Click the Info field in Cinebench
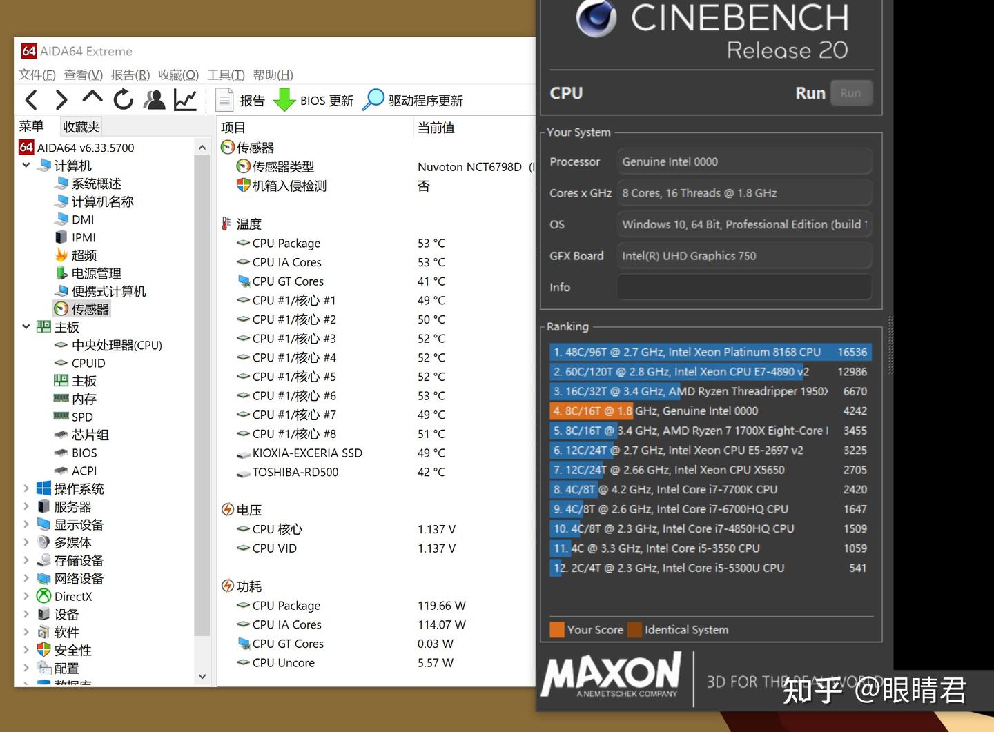 [744, 287]
